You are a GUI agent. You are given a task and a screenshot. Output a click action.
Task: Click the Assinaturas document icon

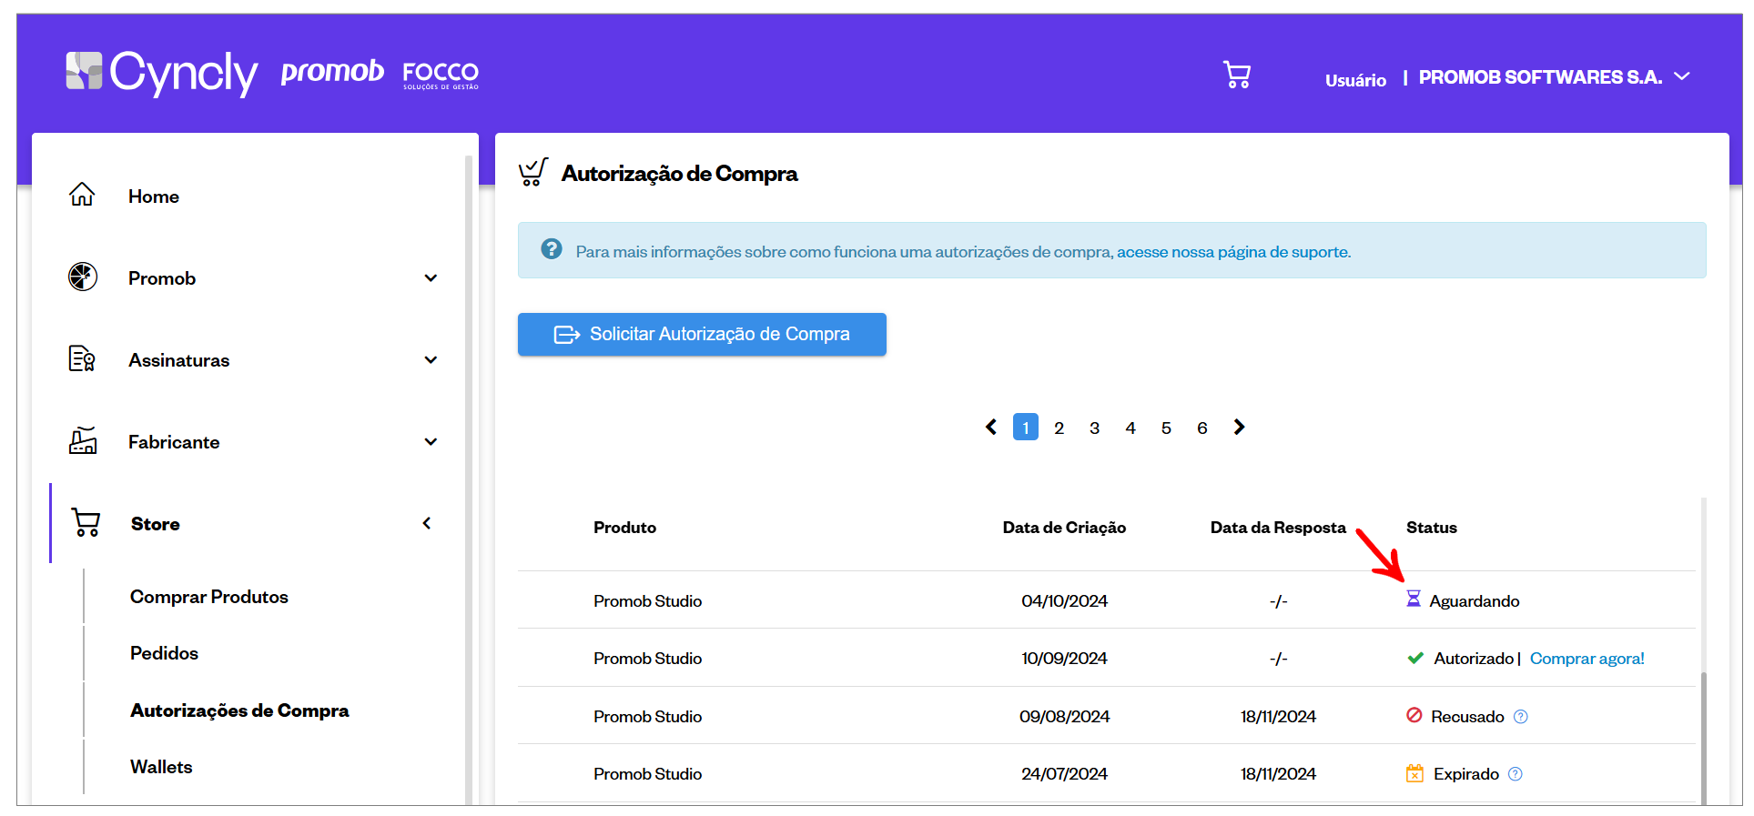point(82,358)
